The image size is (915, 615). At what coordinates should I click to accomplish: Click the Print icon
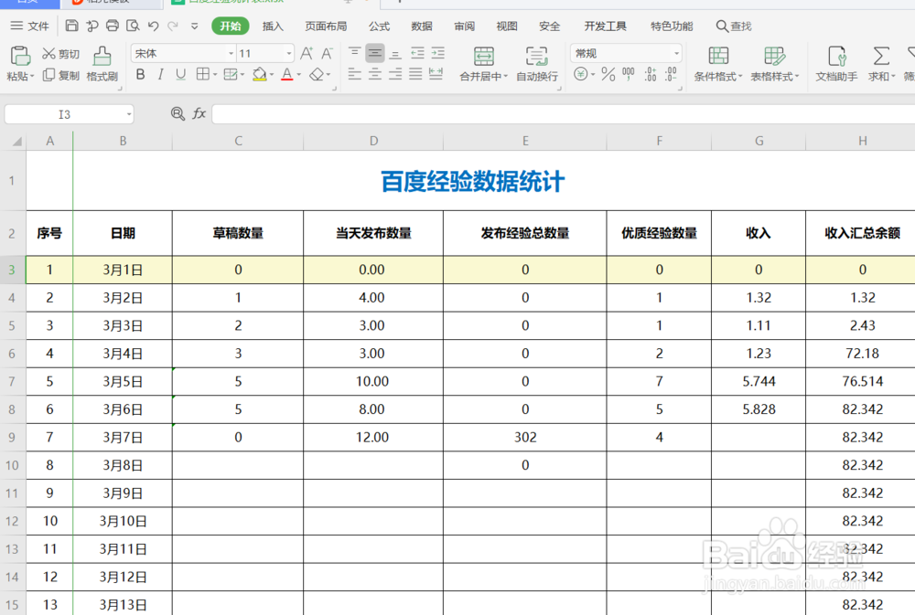click(x=113, y=26)
